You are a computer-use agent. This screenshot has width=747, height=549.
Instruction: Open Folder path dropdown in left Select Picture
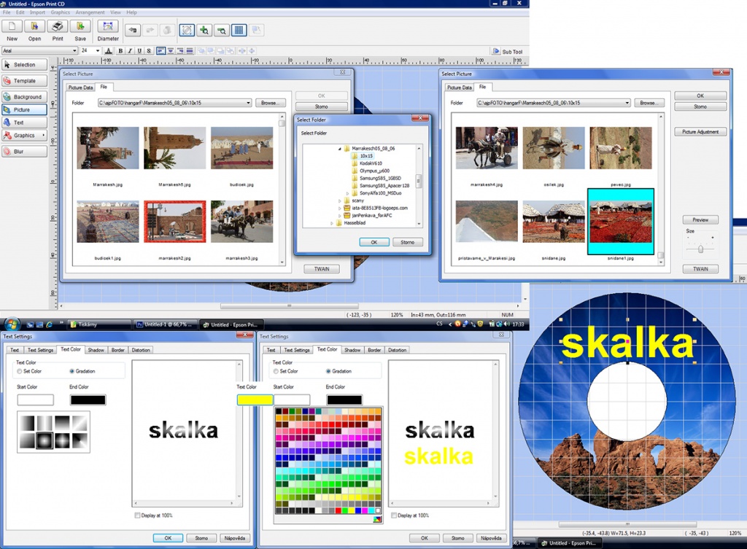[x=248, y=103]
